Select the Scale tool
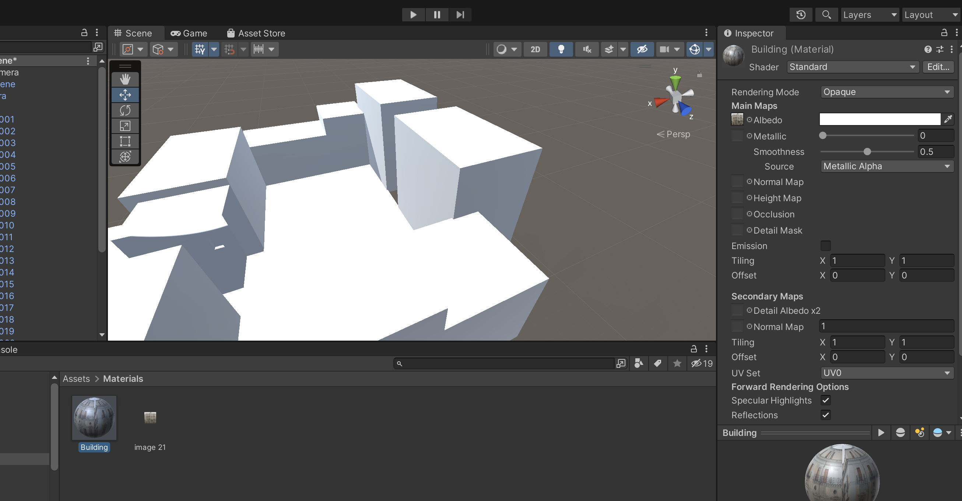The height and width of the screenshot is (501, 962). point(125,126)
